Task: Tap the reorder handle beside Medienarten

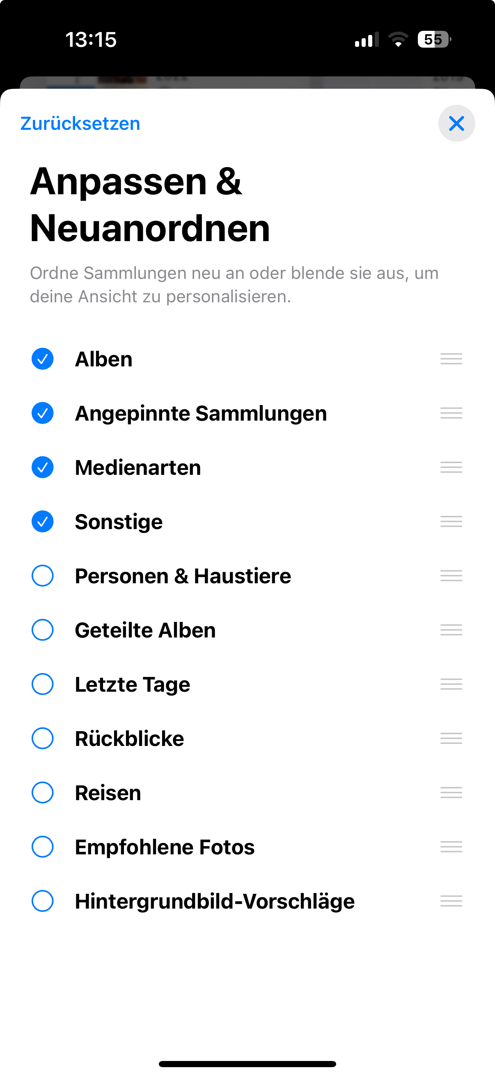Action: tap(451, 467)
